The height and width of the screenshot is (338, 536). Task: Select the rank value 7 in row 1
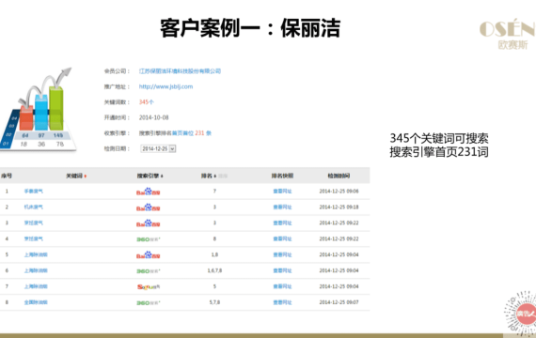214,192
